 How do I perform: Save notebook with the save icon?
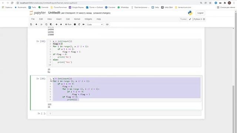tap(31, 24)
